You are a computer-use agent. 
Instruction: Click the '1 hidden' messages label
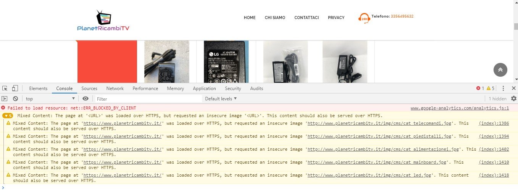498,99
